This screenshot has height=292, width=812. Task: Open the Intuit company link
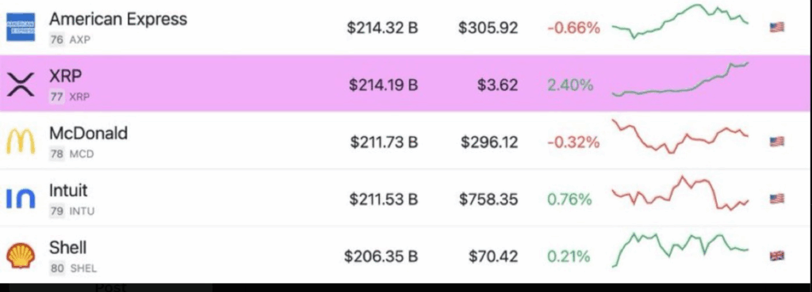click(x=68, y=190)
